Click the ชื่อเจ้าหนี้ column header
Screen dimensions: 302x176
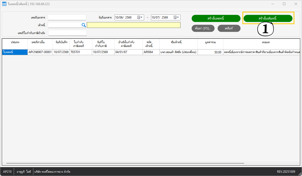(179, 44)
